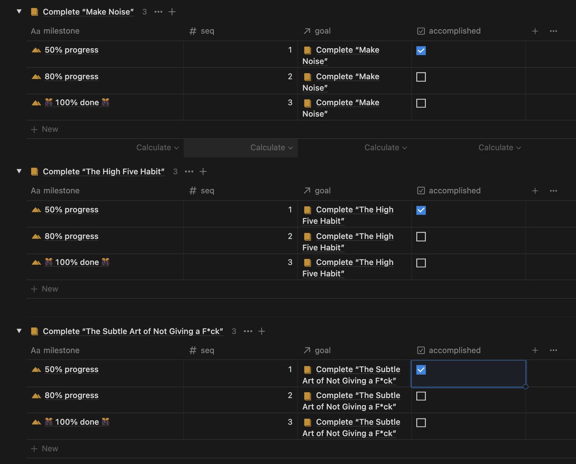Open the ellipsis menu for Make Noise group
Image resolution: width=576 pixels, height=464 pixels.
click(158, 12)
